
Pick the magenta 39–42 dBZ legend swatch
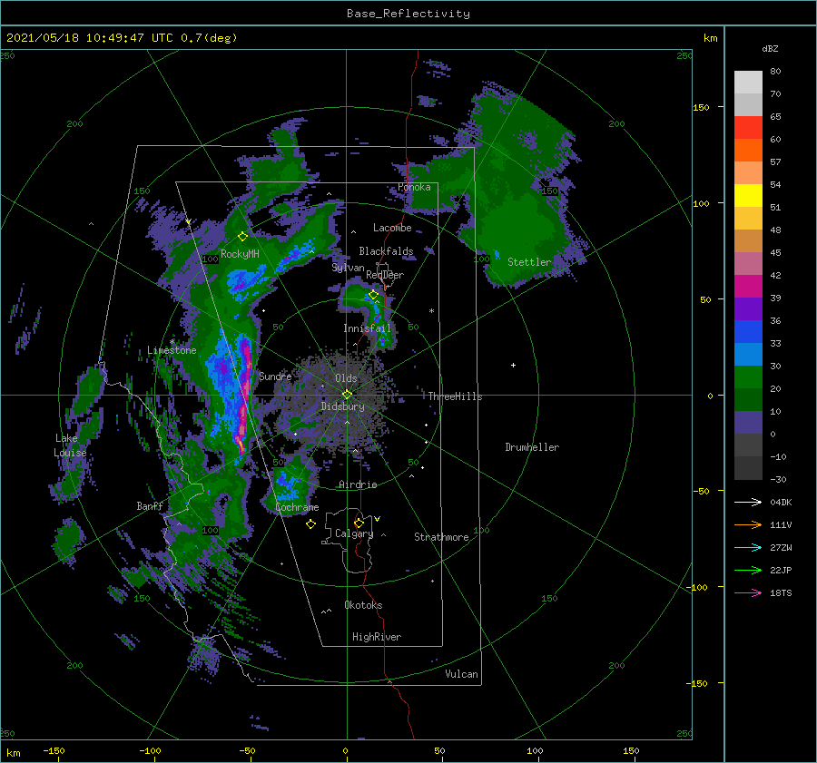pos(748,286)
